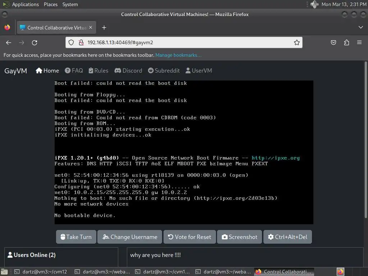Viewport: 368px width, 276px height.
Task: Open the Manage bookmarks link
Action: (x=178, y=55)
